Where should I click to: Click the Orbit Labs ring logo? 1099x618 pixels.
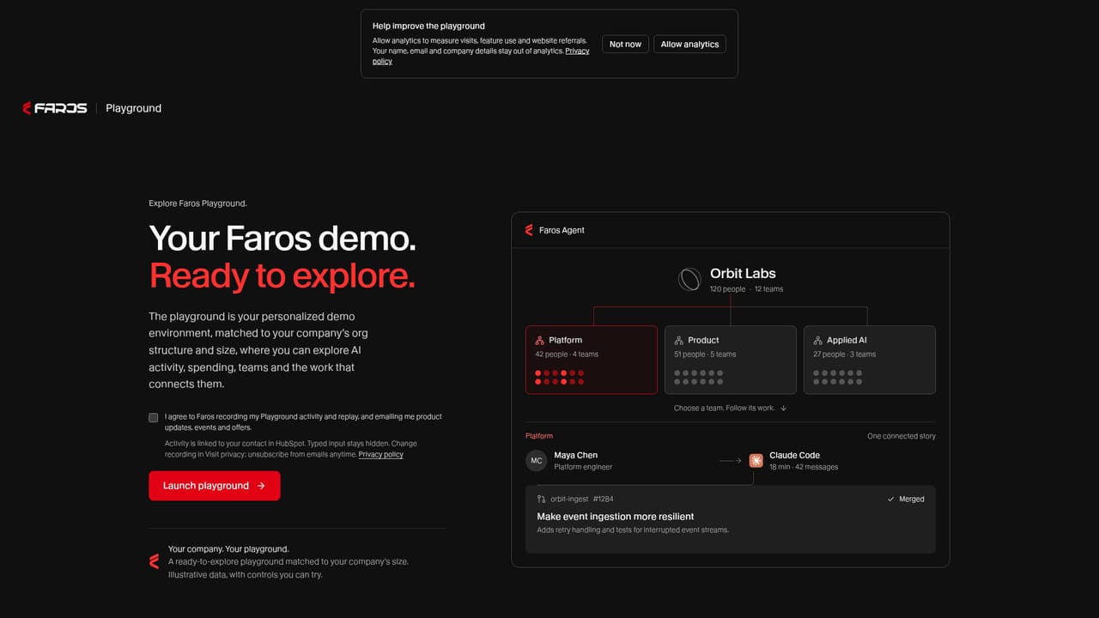click(689, 279)
